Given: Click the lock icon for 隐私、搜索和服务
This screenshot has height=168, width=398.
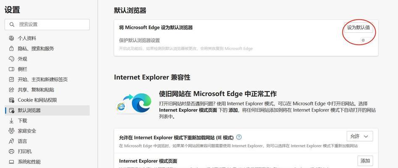Looking at the screenshot, I should pos(11,48).
